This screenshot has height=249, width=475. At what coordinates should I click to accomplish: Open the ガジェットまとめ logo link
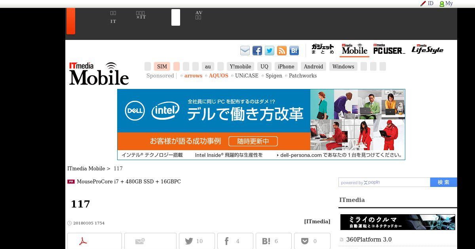tap(323, 49)
